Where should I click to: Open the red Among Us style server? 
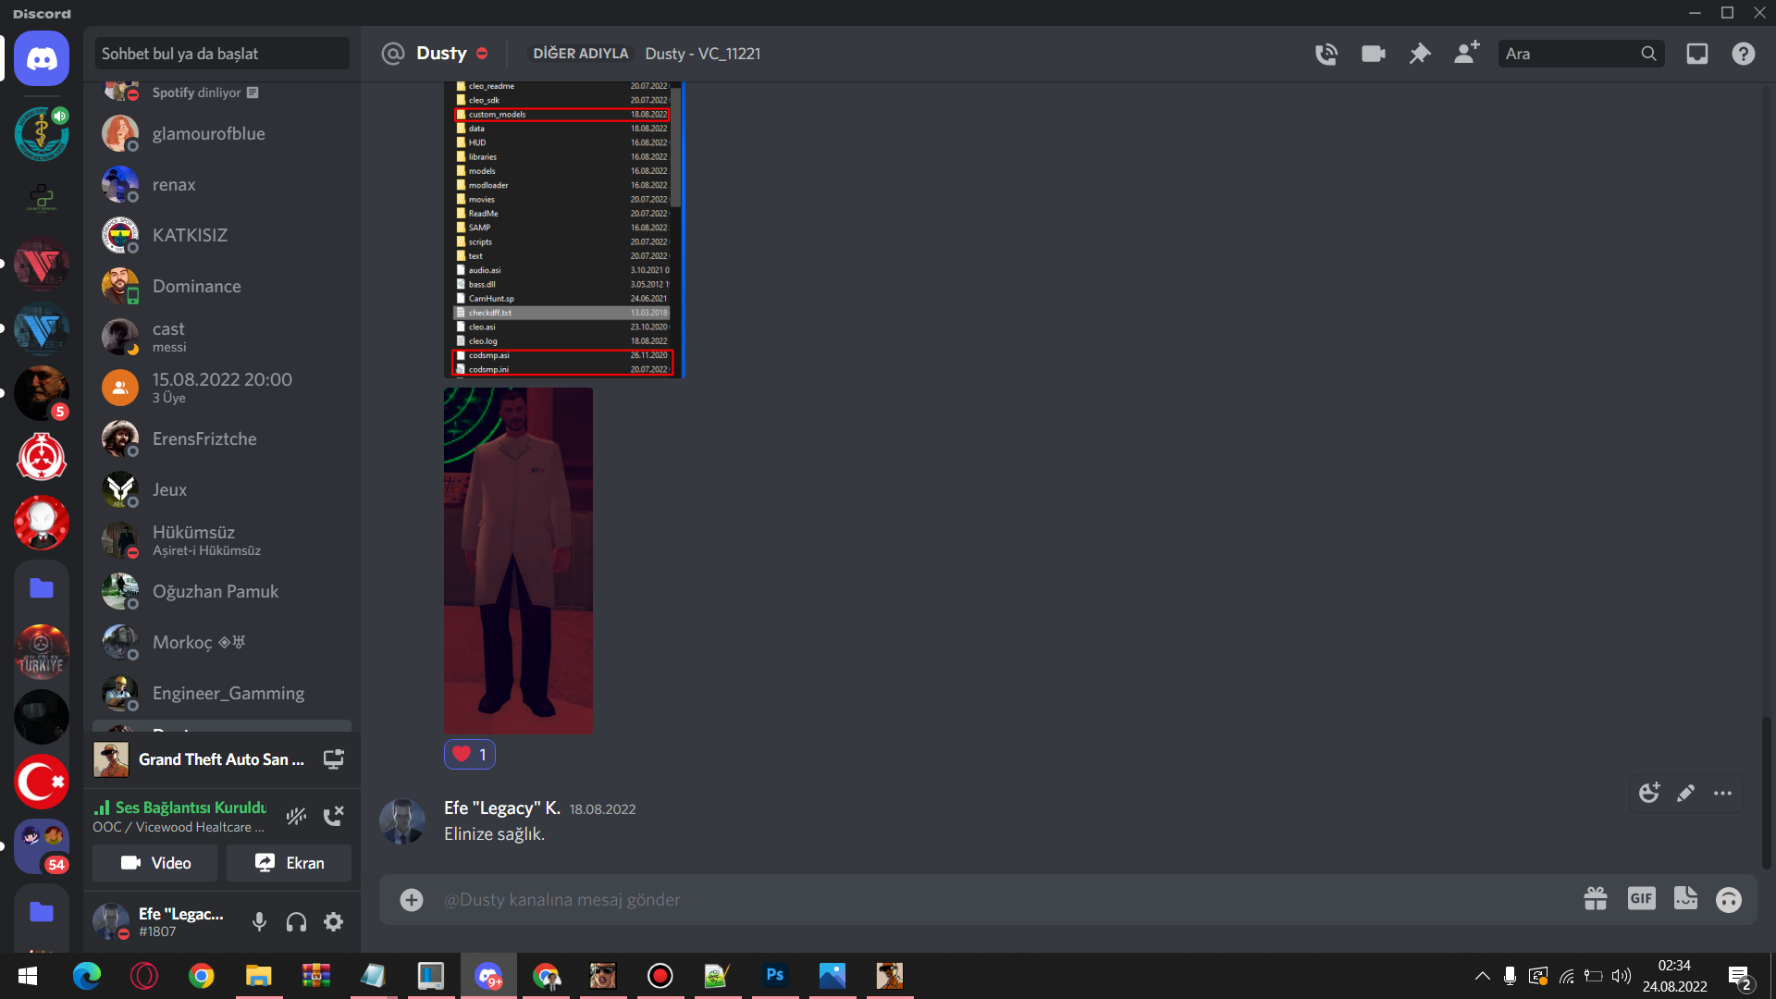click(x=42, y=523)
